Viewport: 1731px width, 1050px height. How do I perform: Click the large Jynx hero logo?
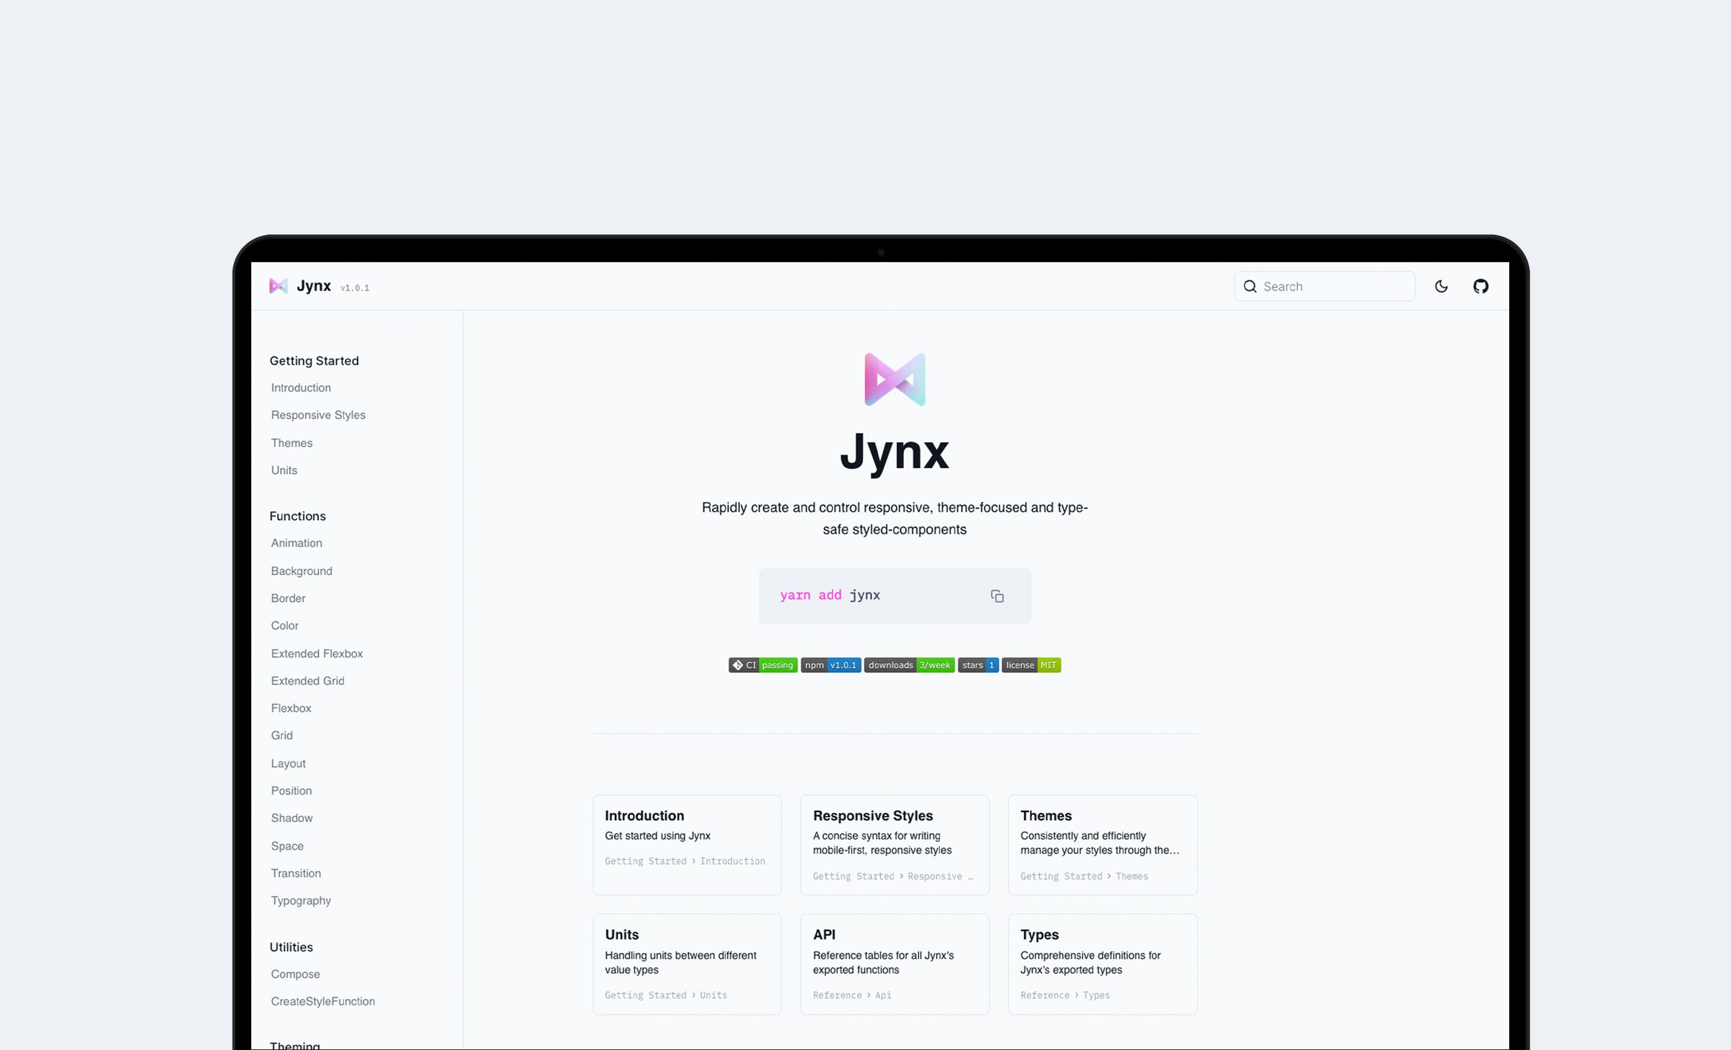(894, 379)
